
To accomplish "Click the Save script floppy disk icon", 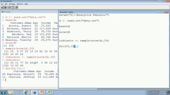I will (x=5, y=7).
